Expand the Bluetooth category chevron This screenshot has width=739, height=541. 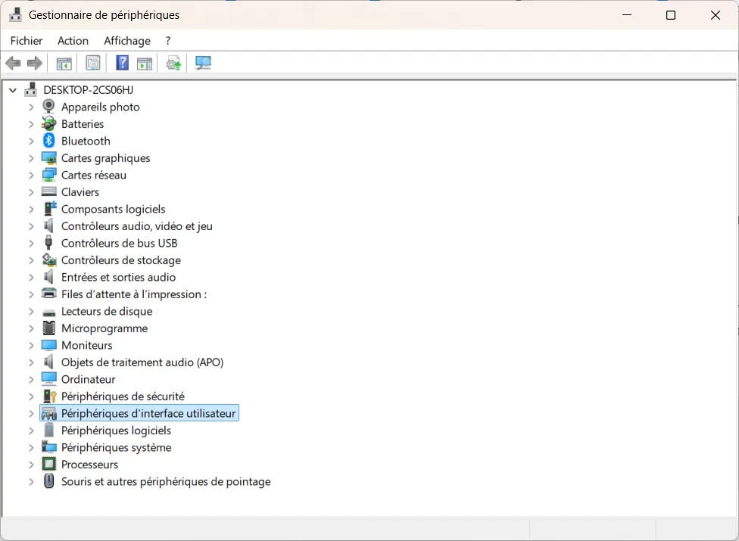(x=31, y=141)
